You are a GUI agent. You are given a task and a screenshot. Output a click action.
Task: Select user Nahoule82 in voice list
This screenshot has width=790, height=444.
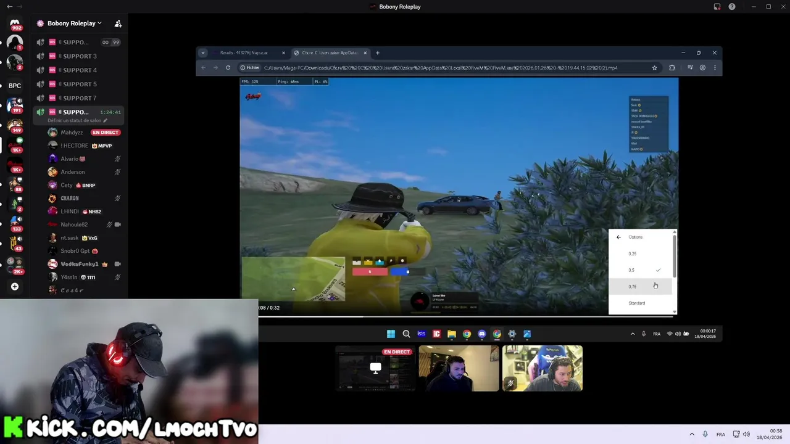point(85,224)
